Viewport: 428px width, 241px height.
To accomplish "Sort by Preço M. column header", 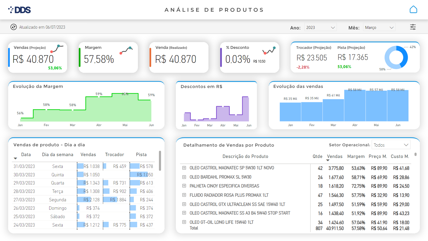I will [378, 156].
